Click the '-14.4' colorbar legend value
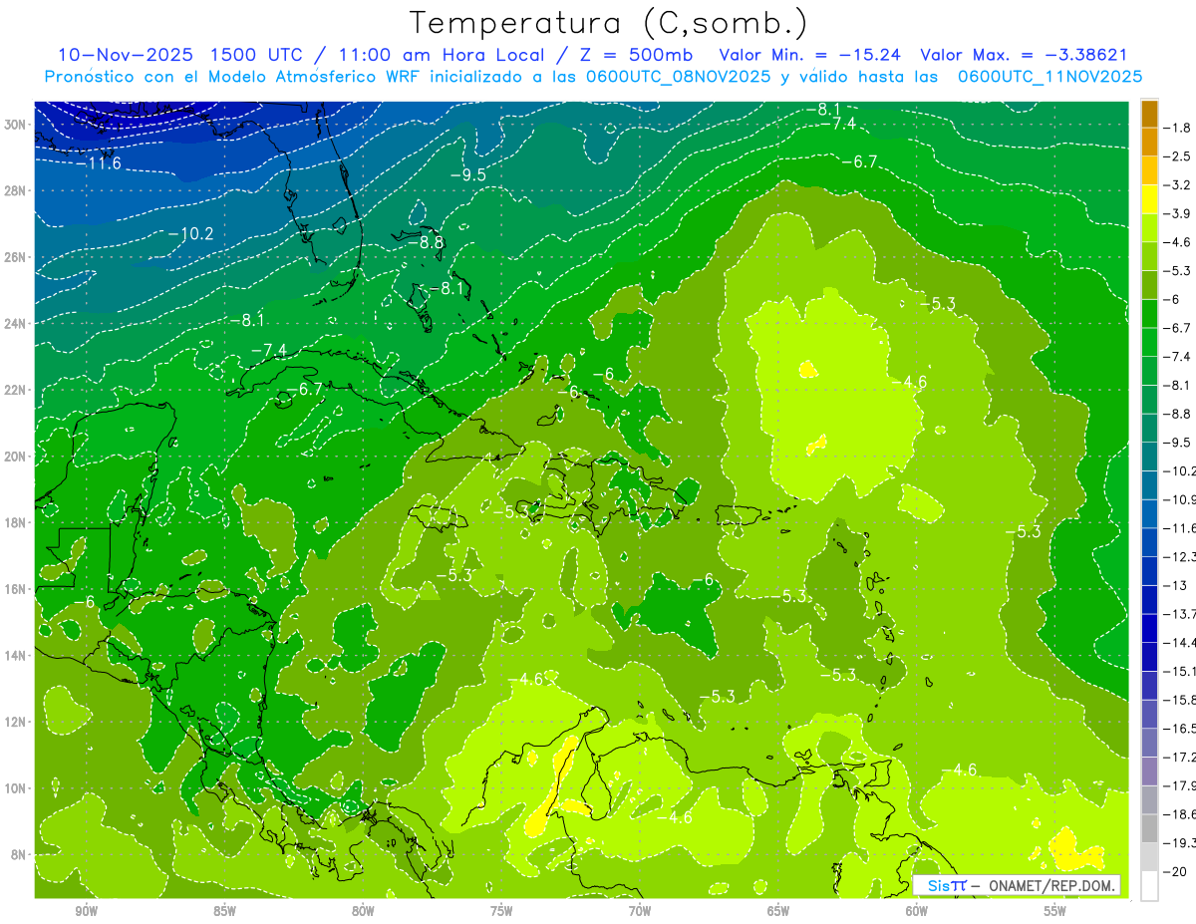The width and height of the screenshot is (1196, 924). pos(1180,642)
